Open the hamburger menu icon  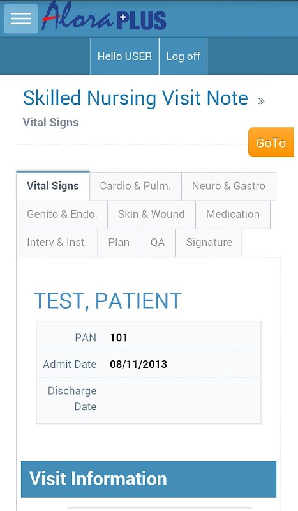(21, 19)
